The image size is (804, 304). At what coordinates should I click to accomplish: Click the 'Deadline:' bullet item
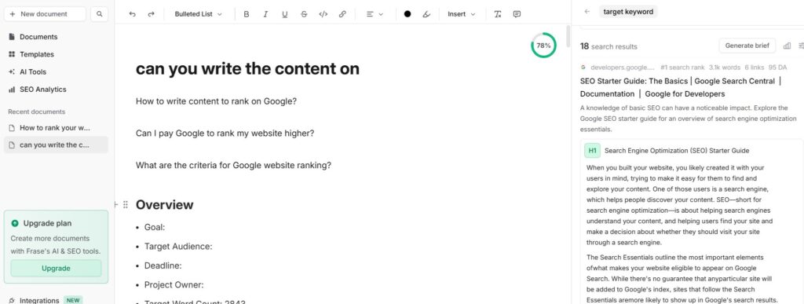163,266
